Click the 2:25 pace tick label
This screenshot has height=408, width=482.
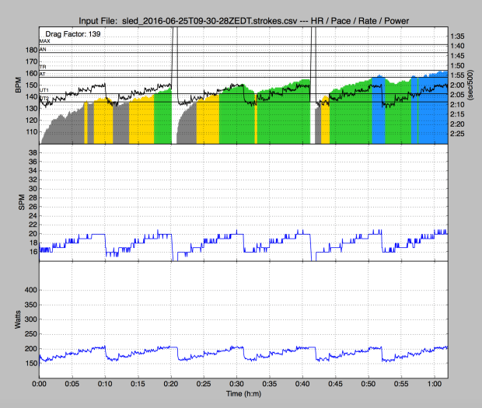[458, 134]
